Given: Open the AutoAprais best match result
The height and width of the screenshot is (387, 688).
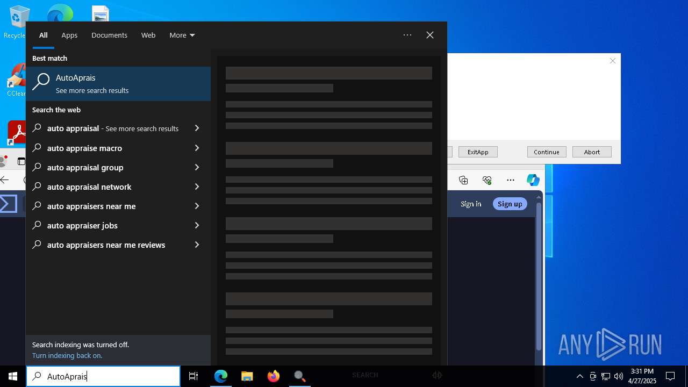Looking at the screenshot, I should tap(118, 84).
